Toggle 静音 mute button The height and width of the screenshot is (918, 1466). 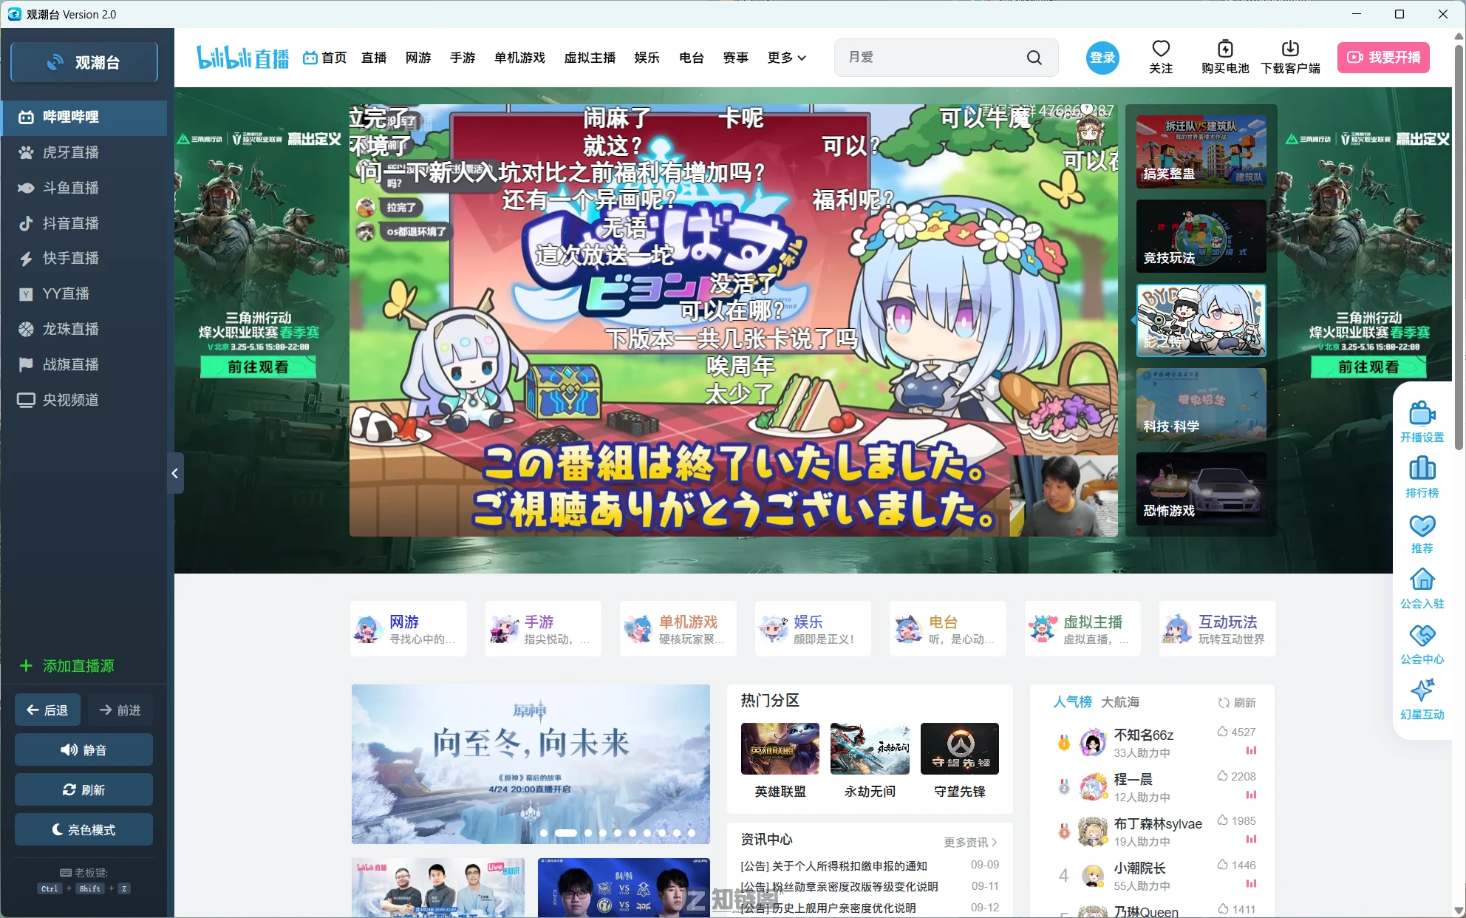(83, 750)
